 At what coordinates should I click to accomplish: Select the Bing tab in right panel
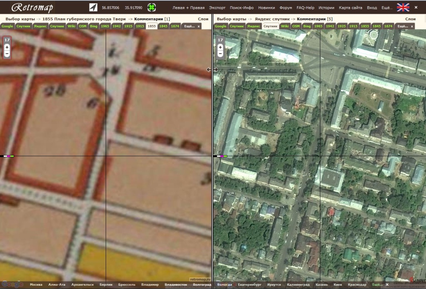pyautogui.click(x=307, y=26)
